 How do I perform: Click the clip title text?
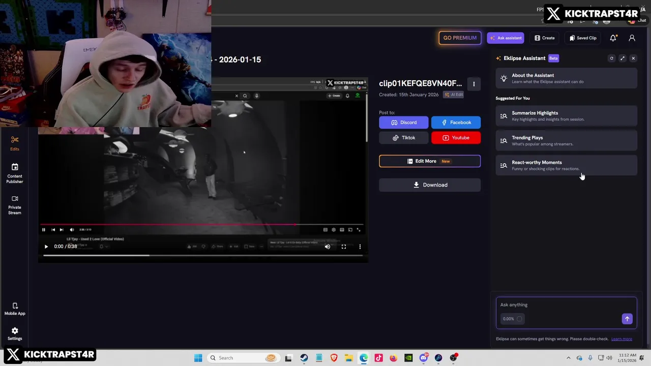[420, 83]
